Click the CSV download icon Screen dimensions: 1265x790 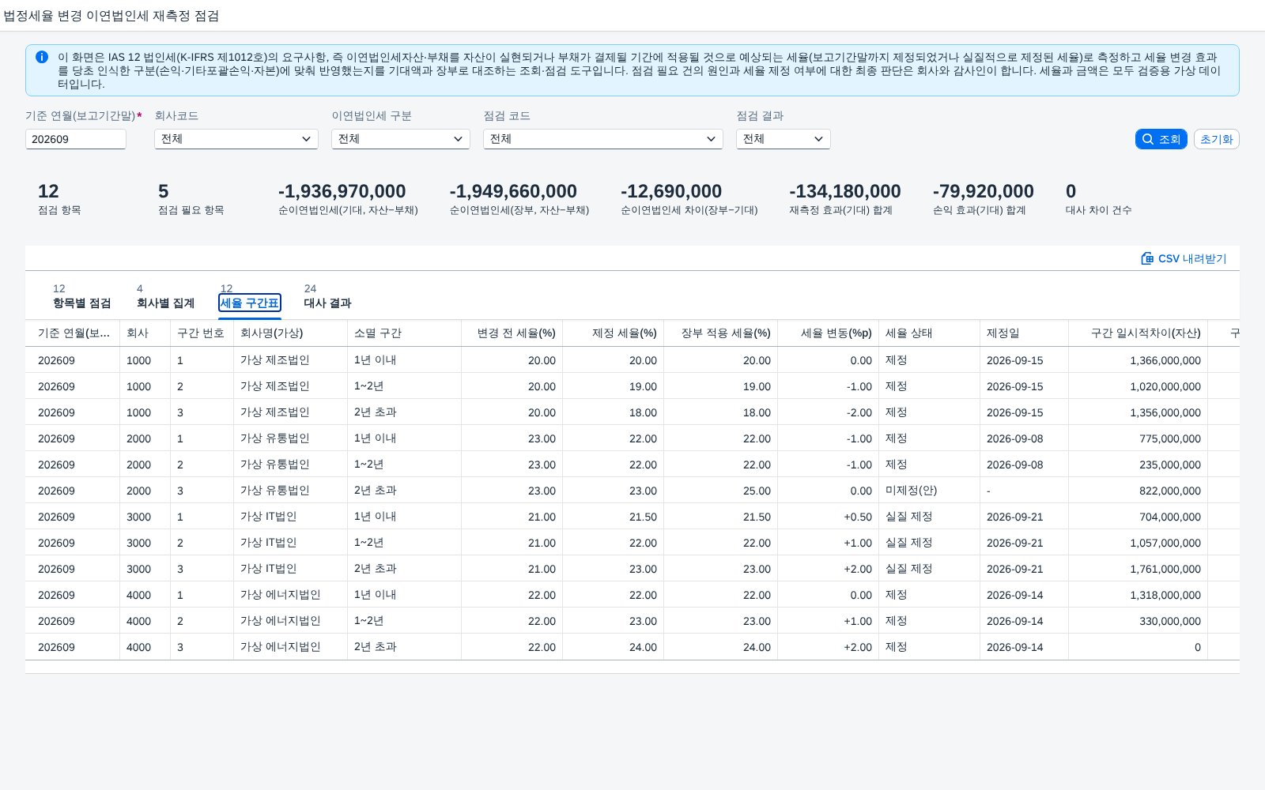pos(1147,258)
